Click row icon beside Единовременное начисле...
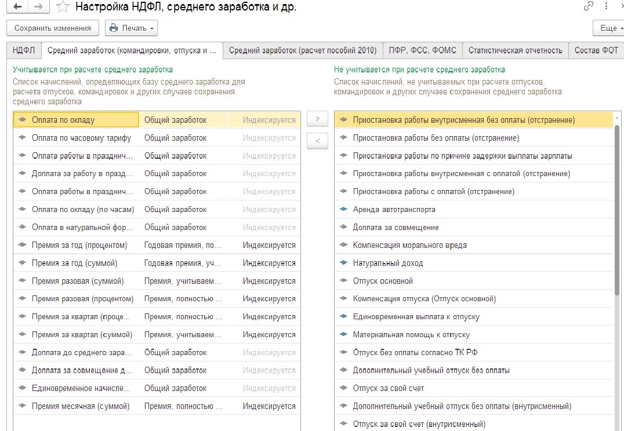Image resolution: width=624 pixels, height=431 pixels. tap(22, 388)
